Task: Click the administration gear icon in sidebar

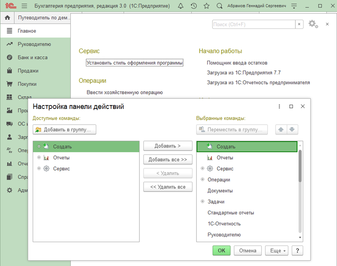Action: tap(10, 190)
